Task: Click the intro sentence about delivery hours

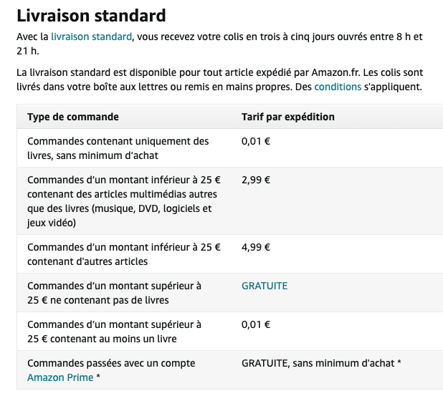Action: point(220,44)
